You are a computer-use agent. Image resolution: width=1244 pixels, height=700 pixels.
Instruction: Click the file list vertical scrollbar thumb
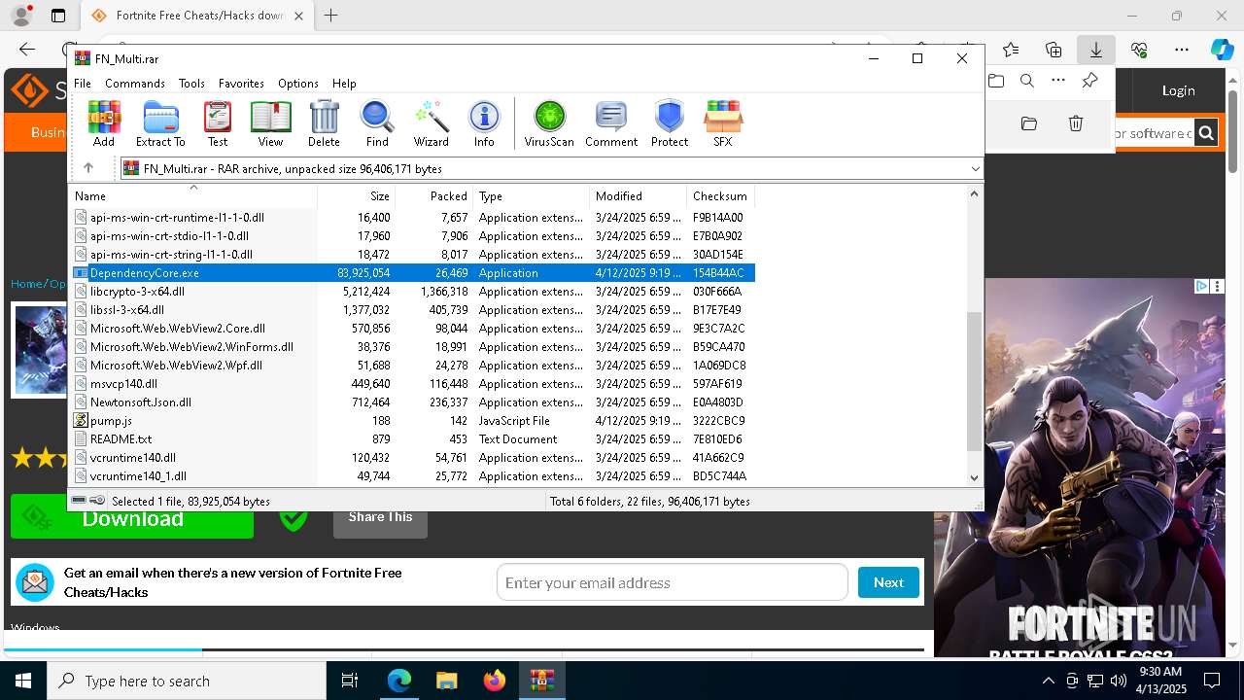pos(974,381)
